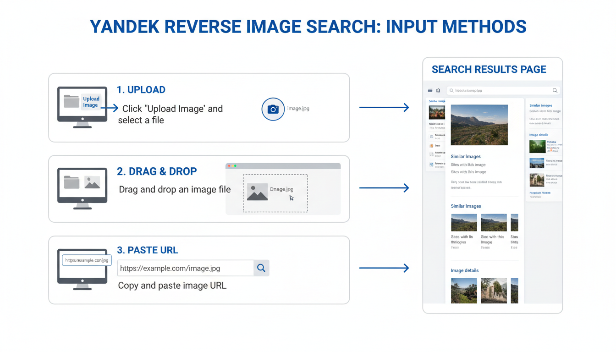
Task: Click the image placeholder icon inside the drop zone
Action: pos(258,192)
